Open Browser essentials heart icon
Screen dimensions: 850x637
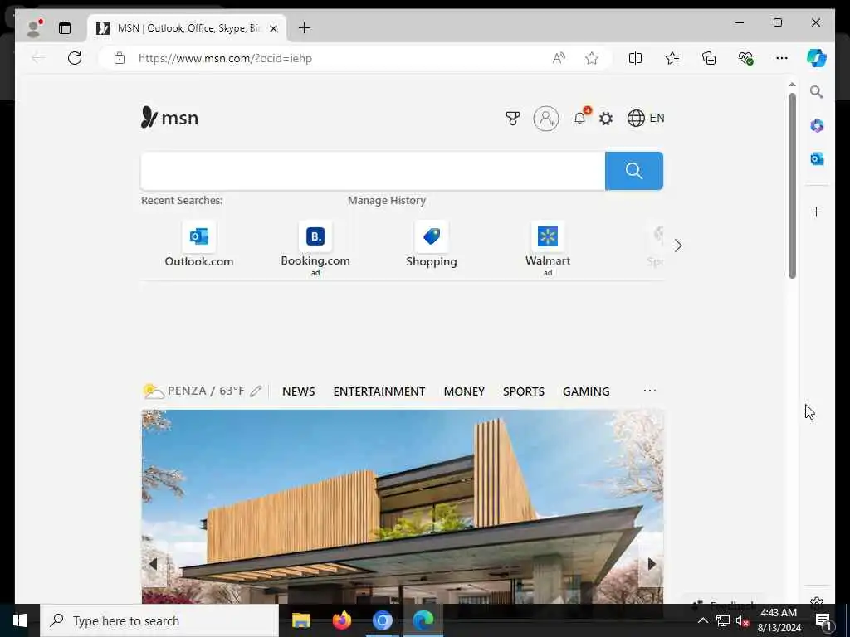[x=745, y=58]
